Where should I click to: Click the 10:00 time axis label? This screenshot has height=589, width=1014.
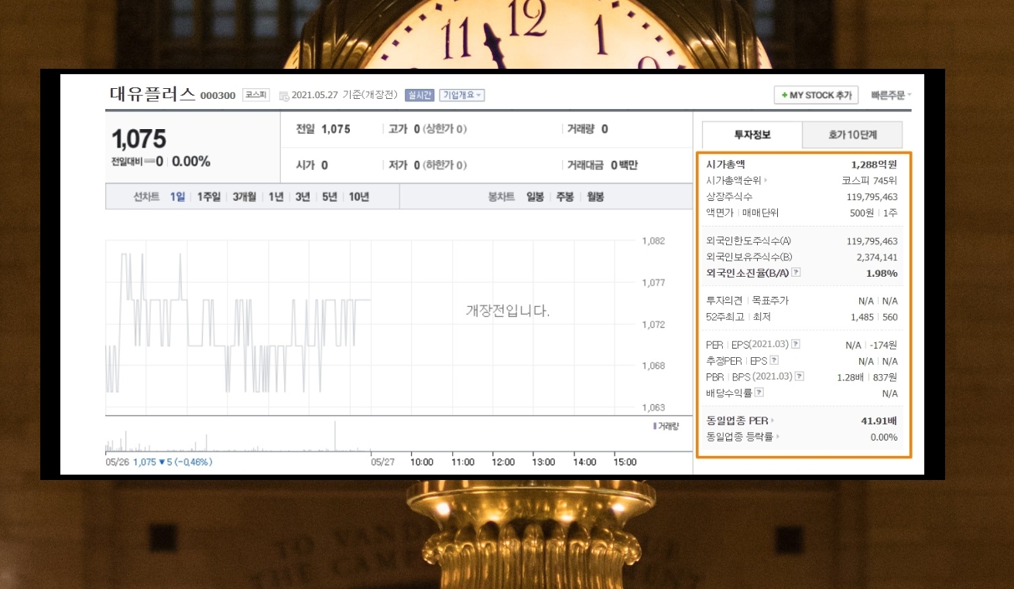(x=422, y=462)
